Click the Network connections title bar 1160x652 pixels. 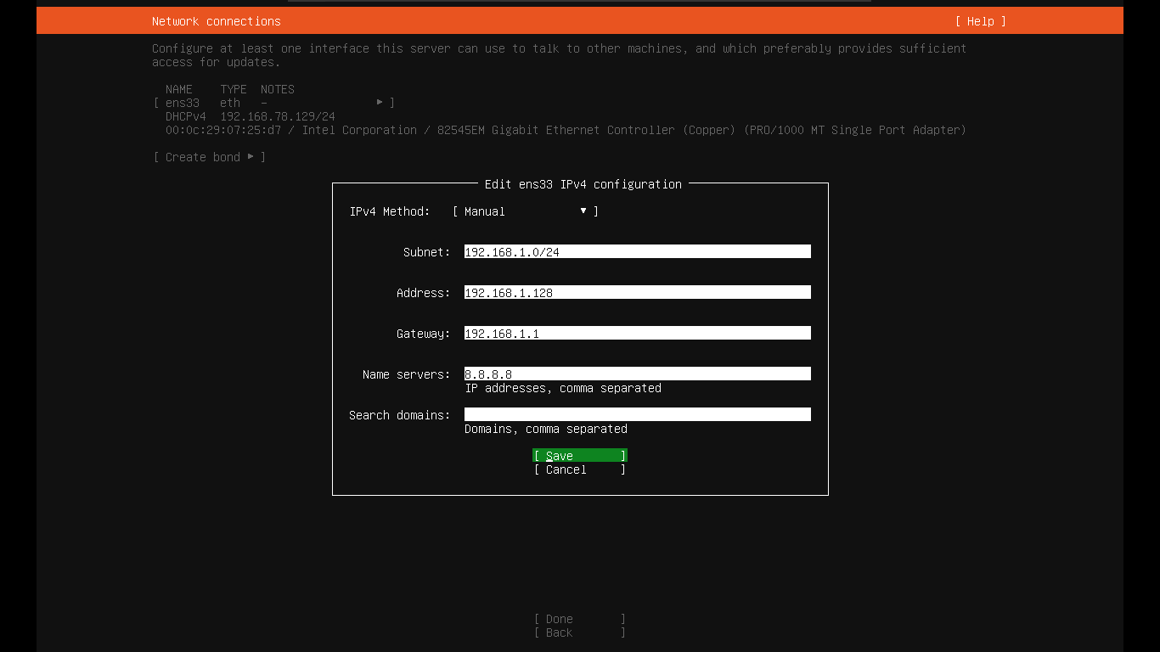(216, 20)
